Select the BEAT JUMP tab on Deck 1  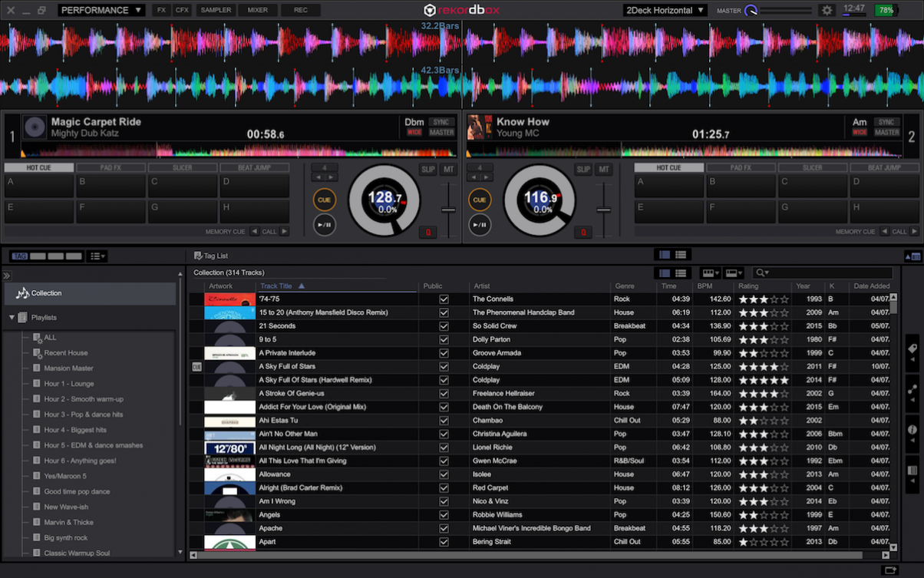pyautogui.click(x=254, y=167)
